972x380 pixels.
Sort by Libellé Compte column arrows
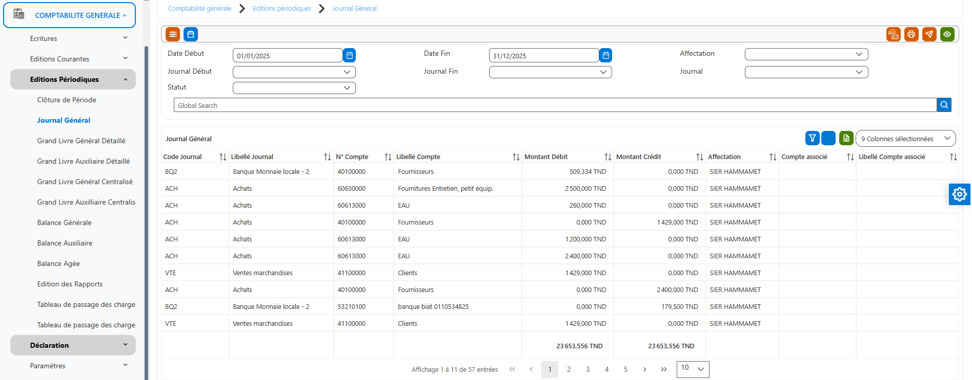coord(516,157)
